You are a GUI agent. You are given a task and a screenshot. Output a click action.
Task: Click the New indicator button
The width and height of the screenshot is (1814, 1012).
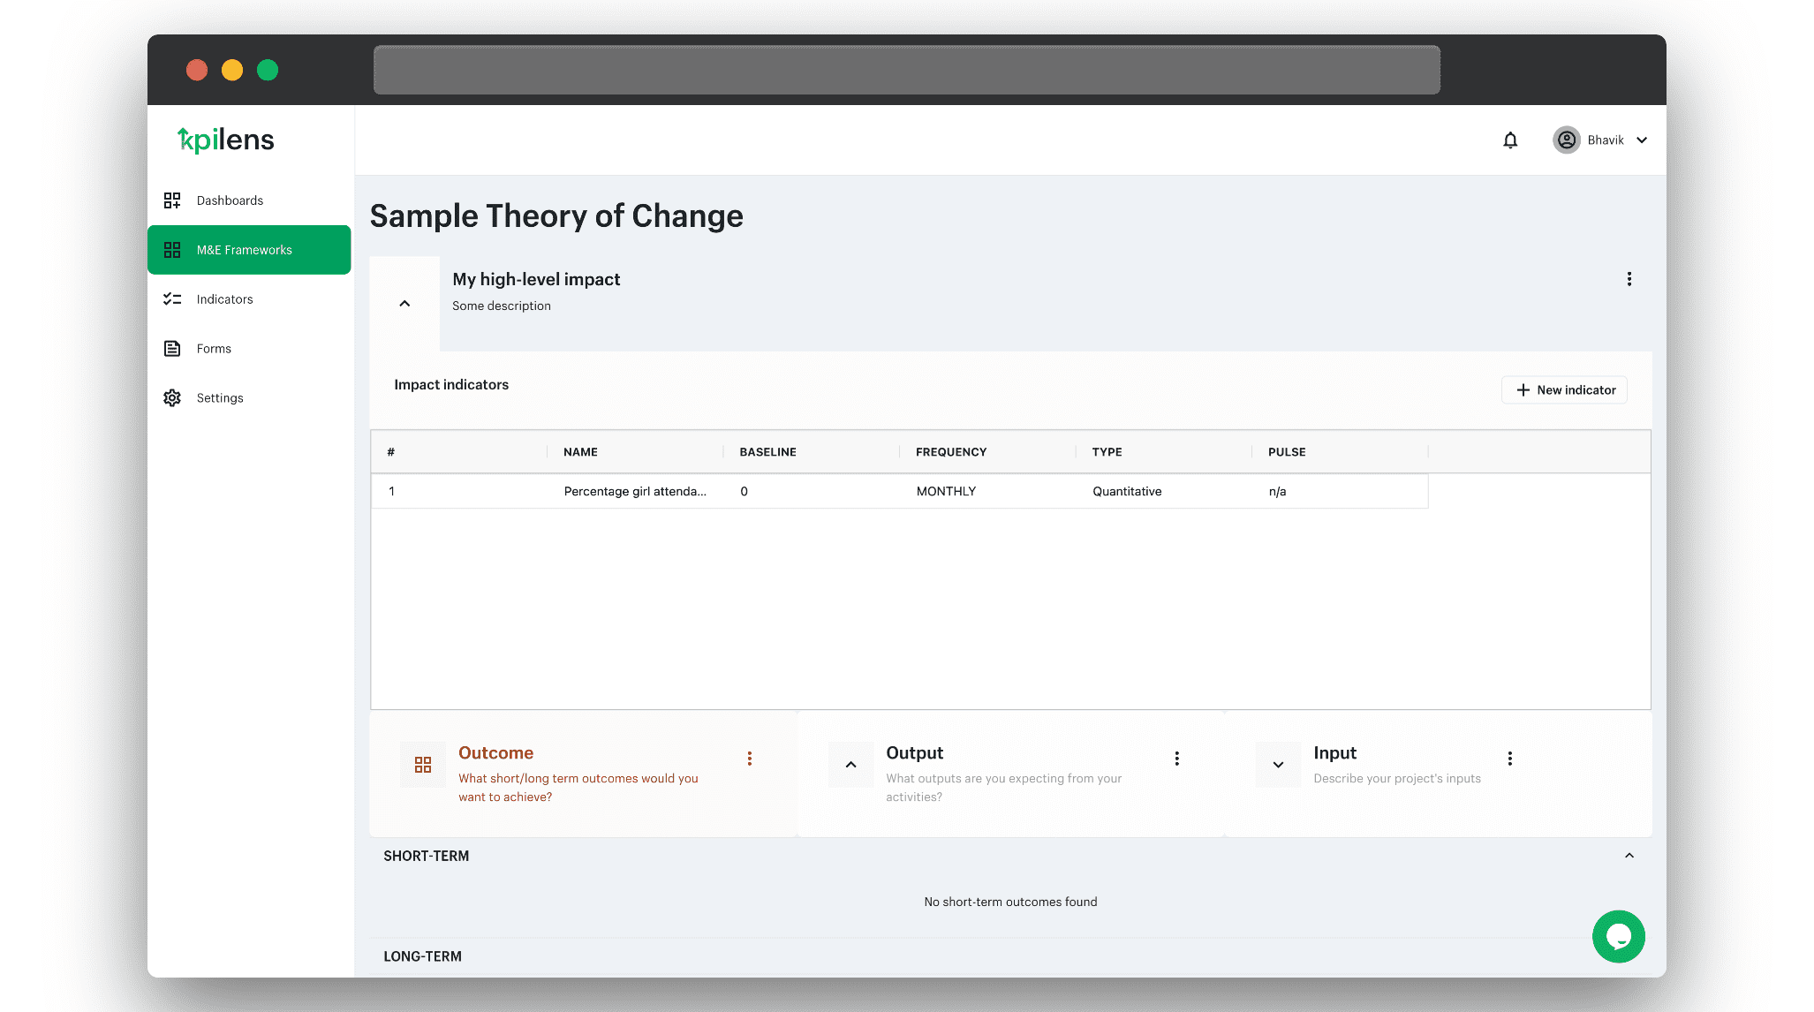coord(1564,390)
